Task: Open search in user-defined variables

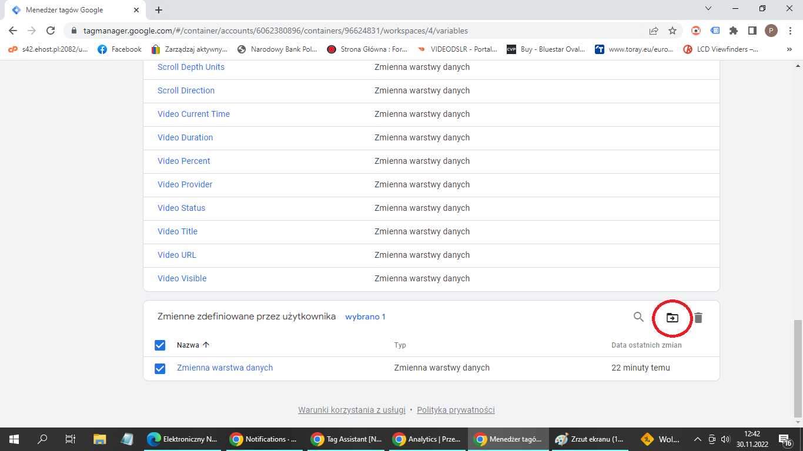Action: point(638,317)
